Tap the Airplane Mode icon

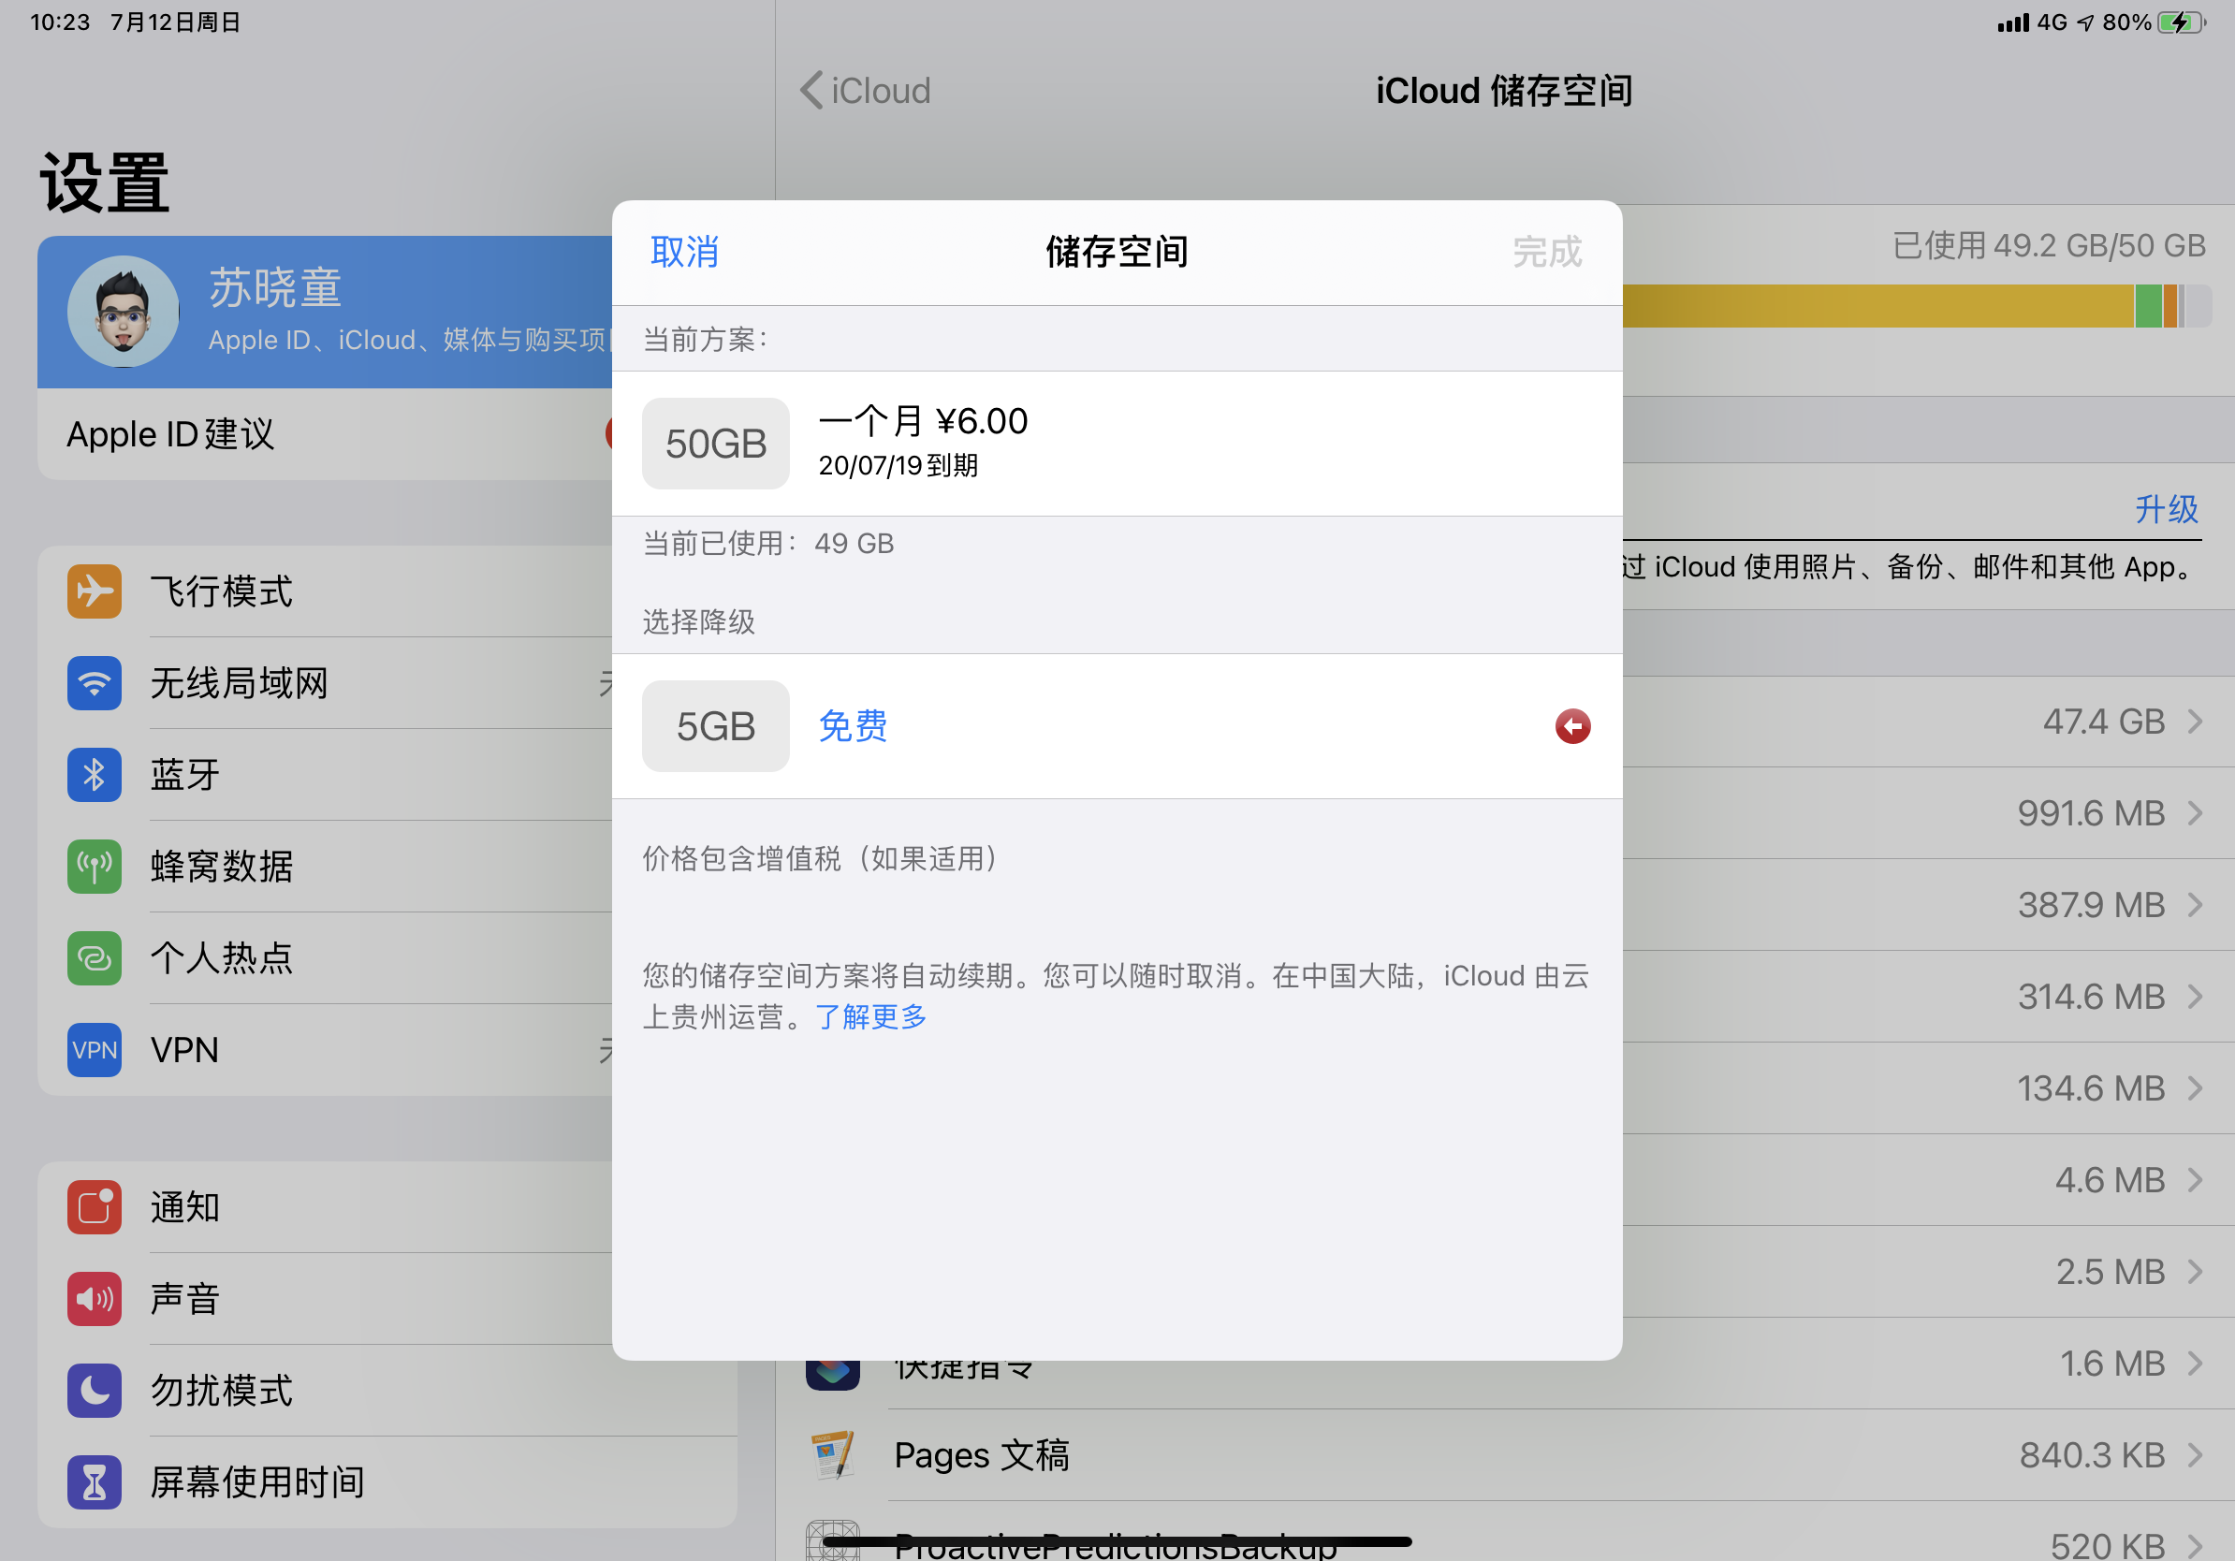click(x=95, y=591)
